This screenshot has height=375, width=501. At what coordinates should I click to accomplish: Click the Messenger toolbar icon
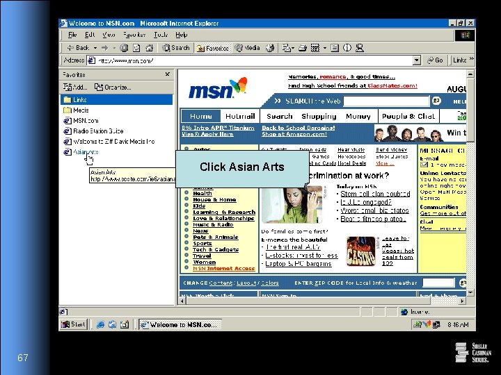click(360, 48)
